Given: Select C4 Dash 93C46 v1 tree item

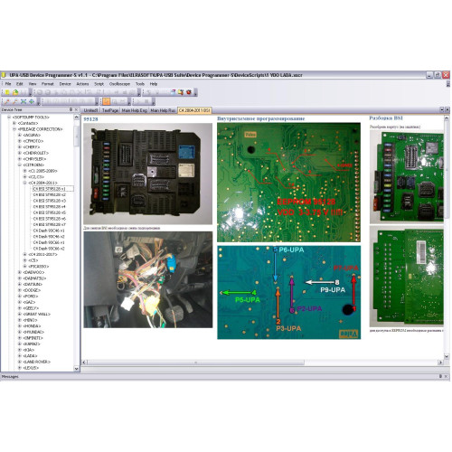Looking at the screenshot, I should 49,231.
